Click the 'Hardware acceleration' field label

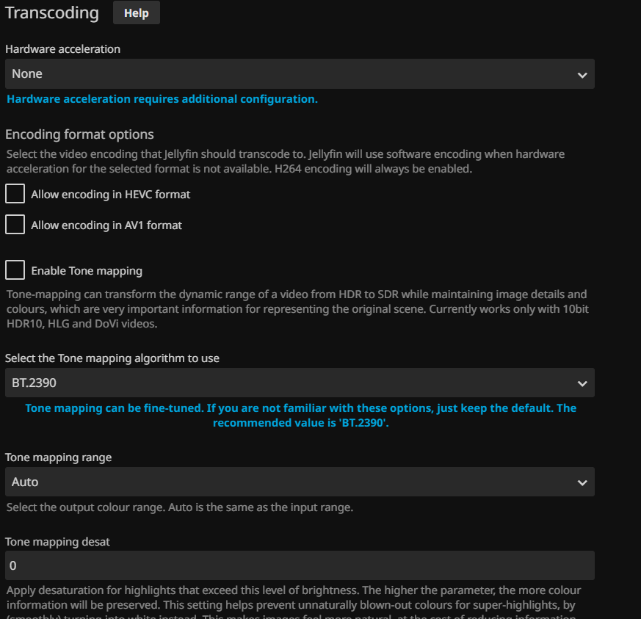click(62, 49)
